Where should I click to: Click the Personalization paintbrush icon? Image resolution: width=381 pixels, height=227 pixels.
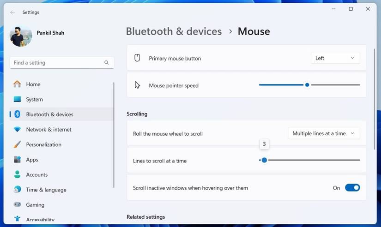point(17,144)
